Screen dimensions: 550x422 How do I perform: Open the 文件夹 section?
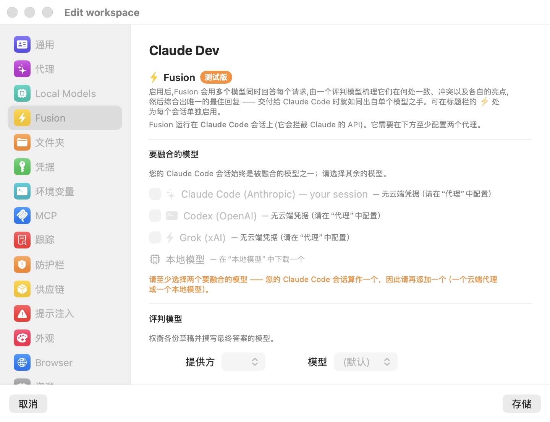coord(65,142)
